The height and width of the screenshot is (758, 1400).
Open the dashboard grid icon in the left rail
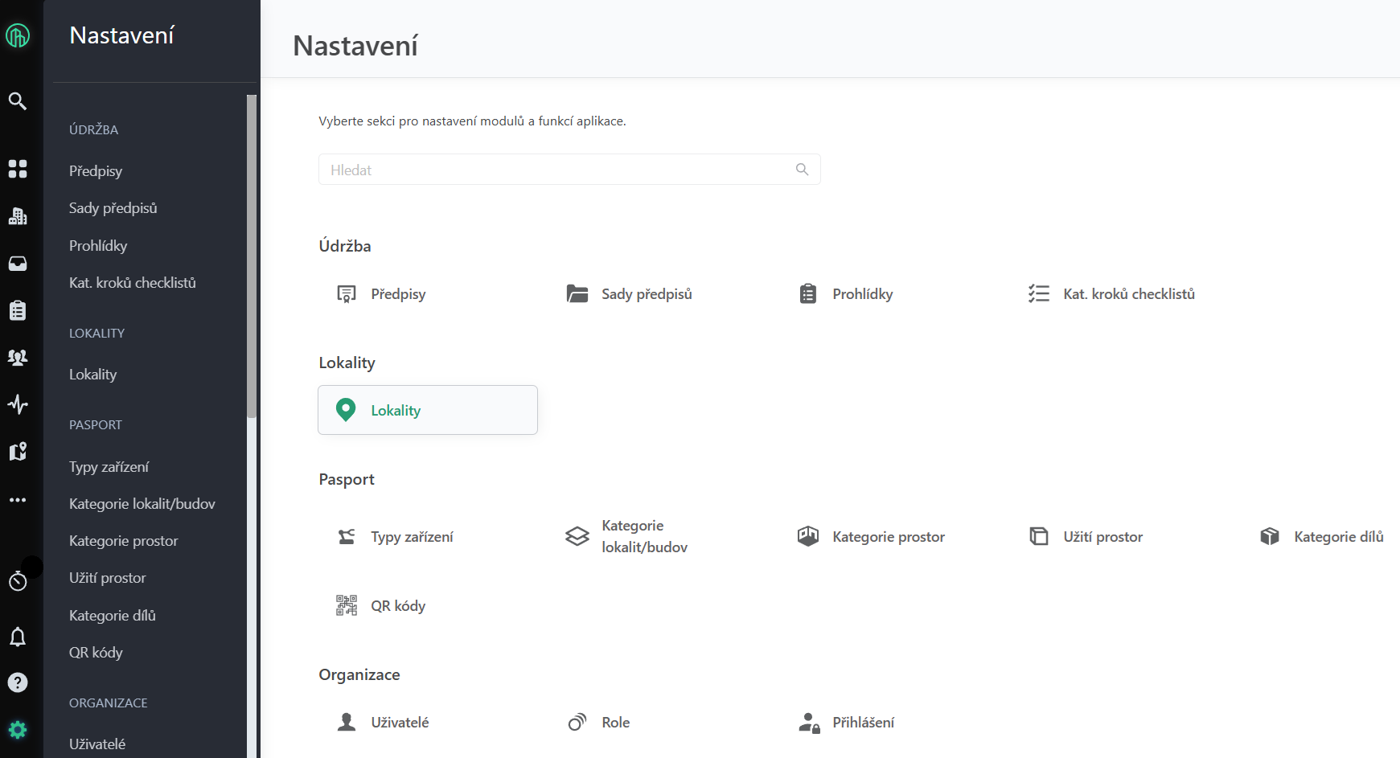point(18,168)
